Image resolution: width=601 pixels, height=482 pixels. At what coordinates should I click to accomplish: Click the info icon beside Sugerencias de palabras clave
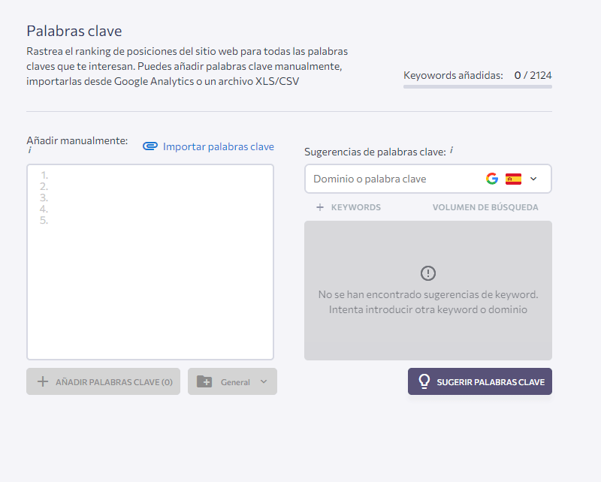pos(452,149)
